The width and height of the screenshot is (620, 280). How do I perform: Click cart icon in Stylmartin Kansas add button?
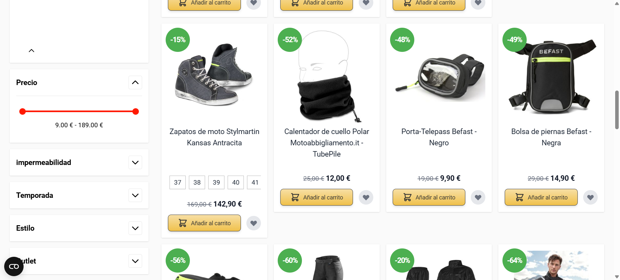tap(182, 223)
